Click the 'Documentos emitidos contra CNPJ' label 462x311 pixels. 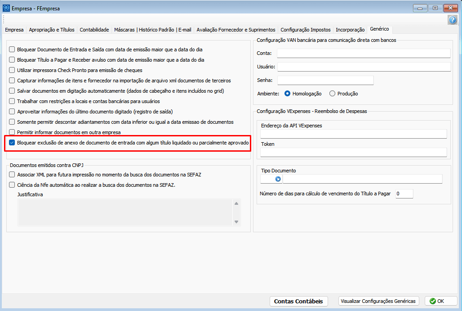point(47,165)
